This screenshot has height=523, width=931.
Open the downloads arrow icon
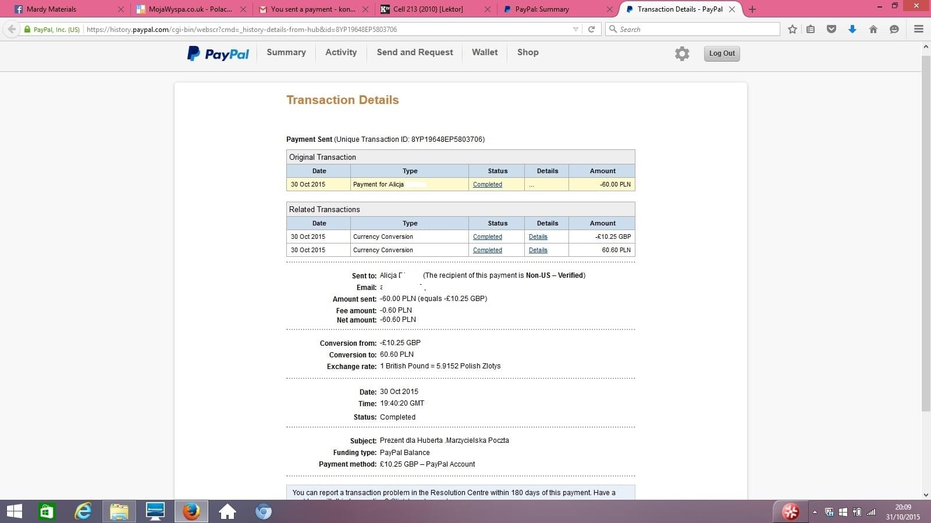(x=852, y=29)
